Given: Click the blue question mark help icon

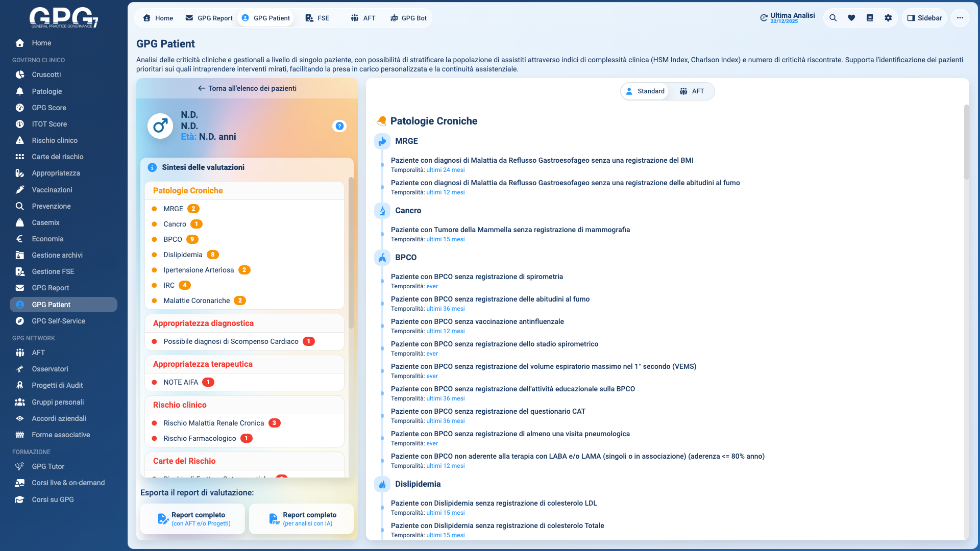Looking at the screenshot, I should point(339,126).
